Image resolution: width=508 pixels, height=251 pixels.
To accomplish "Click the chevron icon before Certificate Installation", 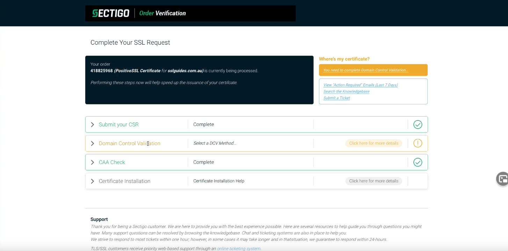I will (92, 181).
